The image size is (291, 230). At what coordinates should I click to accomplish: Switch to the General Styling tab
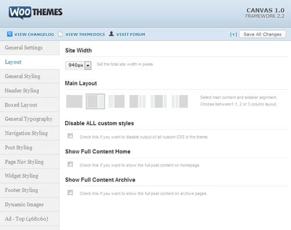[30, 76]
